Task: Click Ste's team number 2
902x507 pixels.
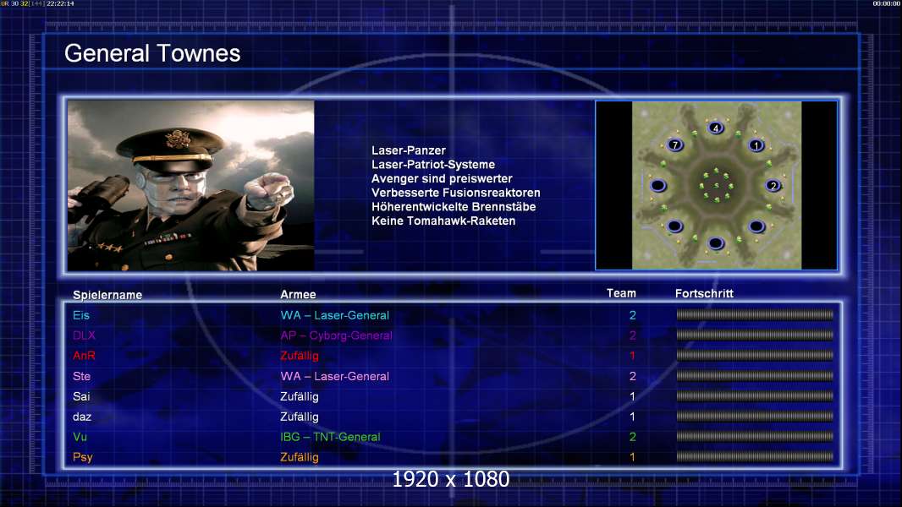Action: pyautogui.click(x=632, y=376)
